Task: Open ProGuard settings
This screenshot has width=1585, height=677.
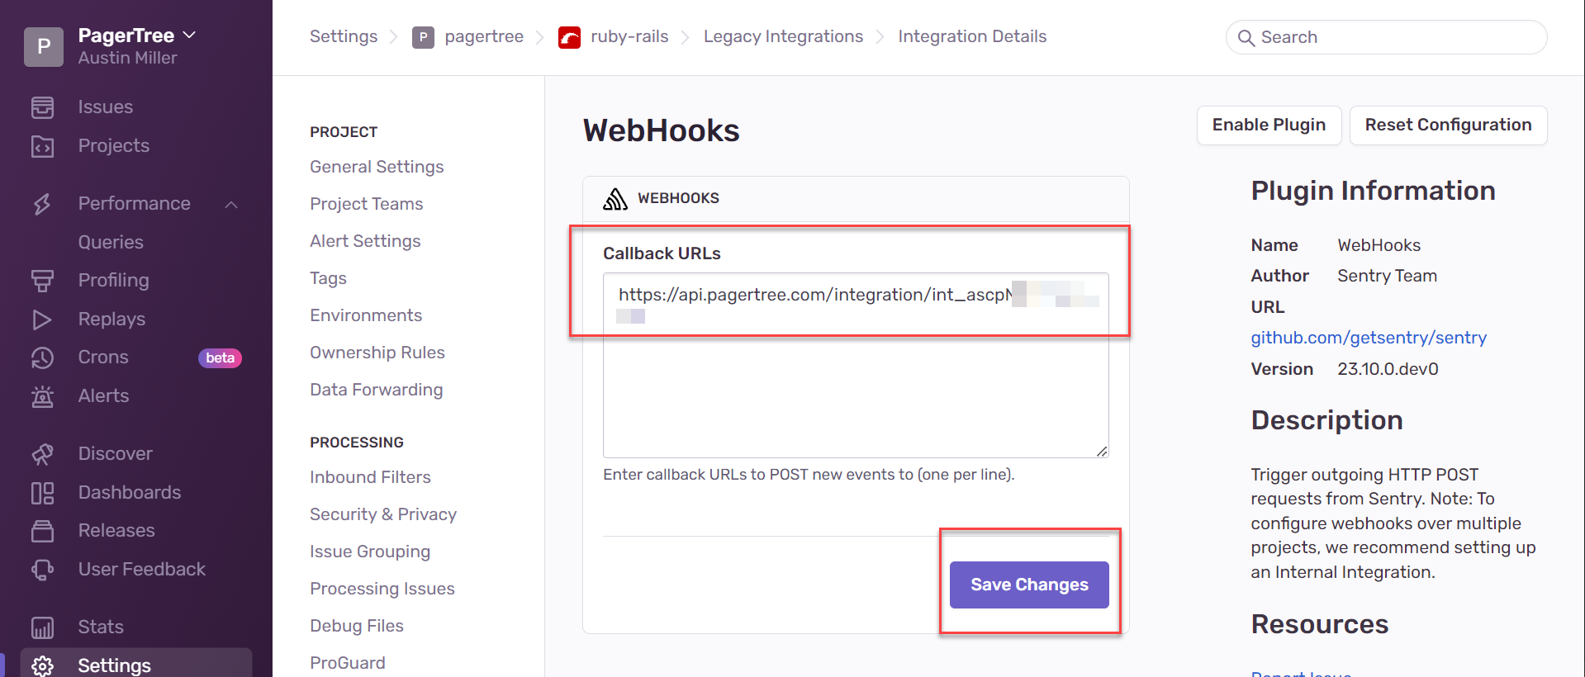Action: click(x=348, y=663)
